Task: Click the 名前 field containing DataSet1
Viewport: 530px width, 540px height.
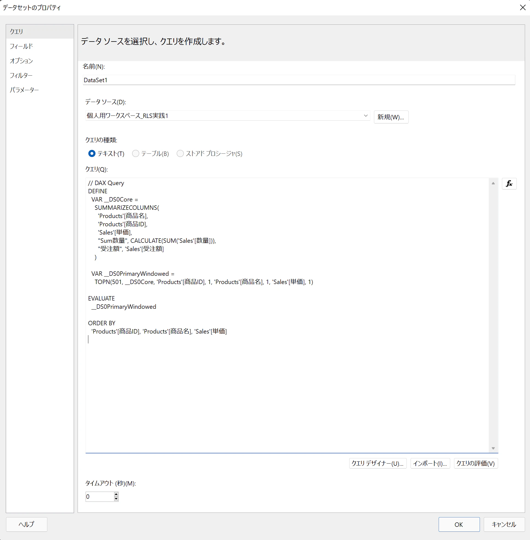Action: click(x=298, y=80)
